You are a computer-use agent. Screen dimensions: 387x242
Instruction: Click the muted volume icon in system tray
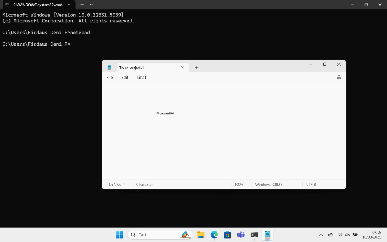(x=347, y=235)
